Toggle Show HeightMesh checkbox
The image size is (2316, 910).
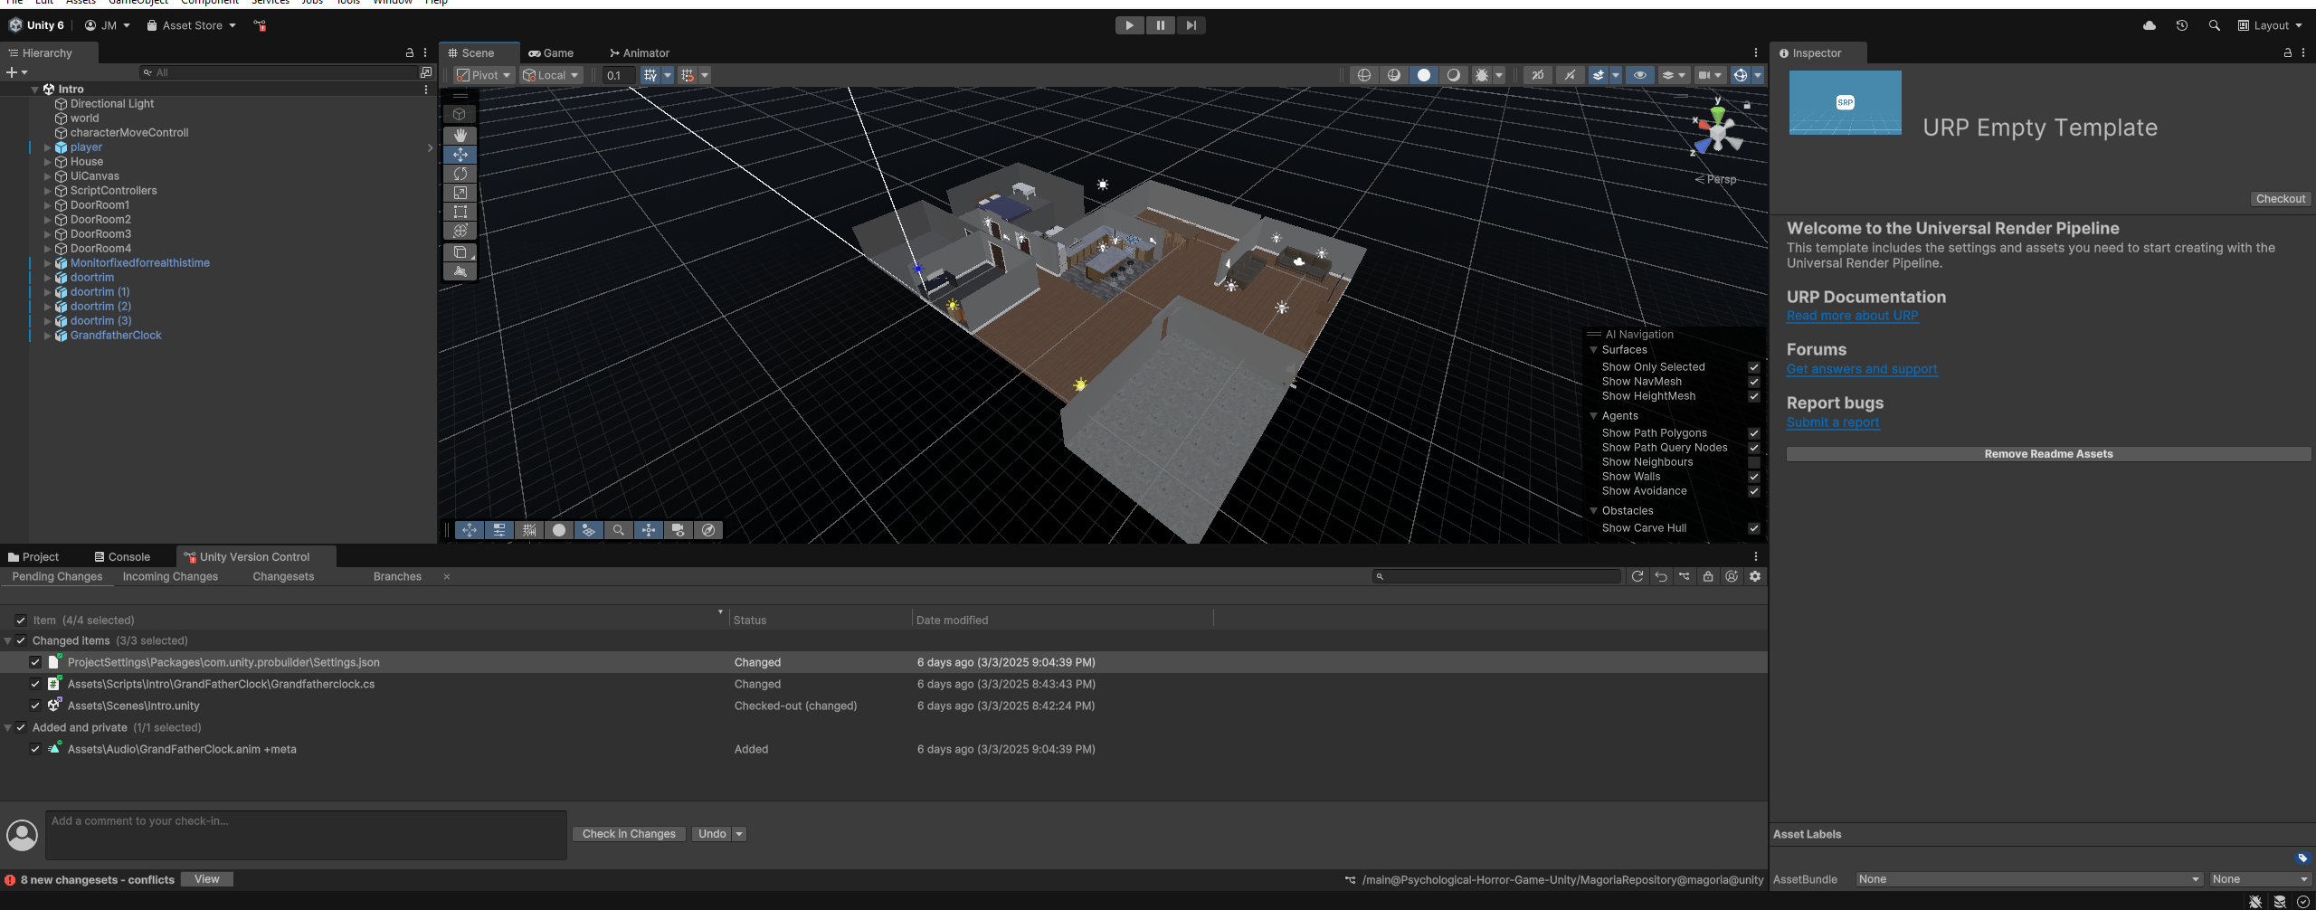click(1753, 396)
